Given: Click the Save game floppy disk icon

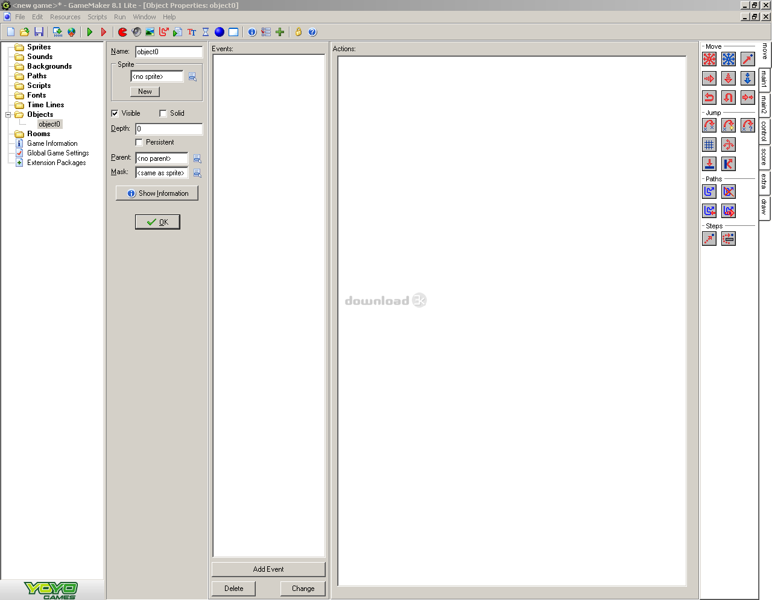Looking at the screenshot, I should (x=39, y=32).
